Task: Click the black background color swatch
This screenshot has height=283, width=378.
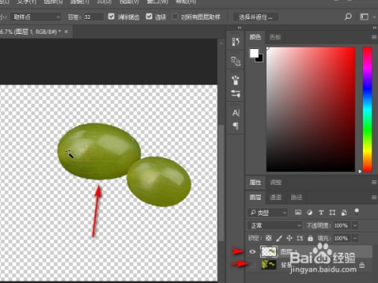Action: (x=260, y=60)
